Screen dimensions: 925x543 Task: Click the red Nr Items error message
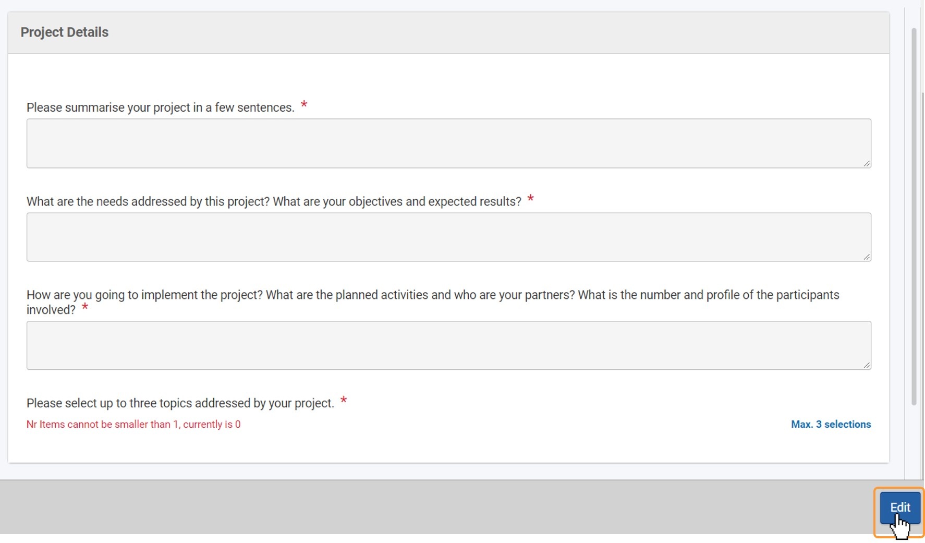point(133,425)
